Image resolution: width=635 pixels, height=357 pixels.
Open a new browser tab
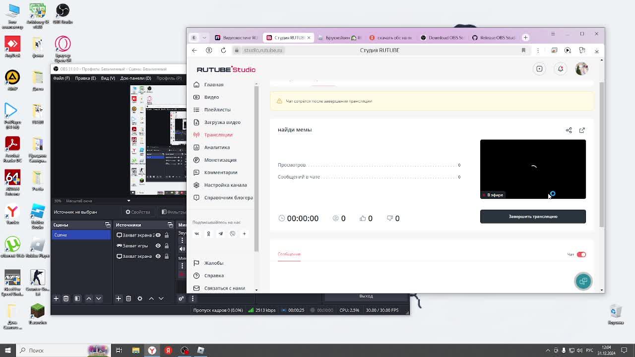point(526,38)
